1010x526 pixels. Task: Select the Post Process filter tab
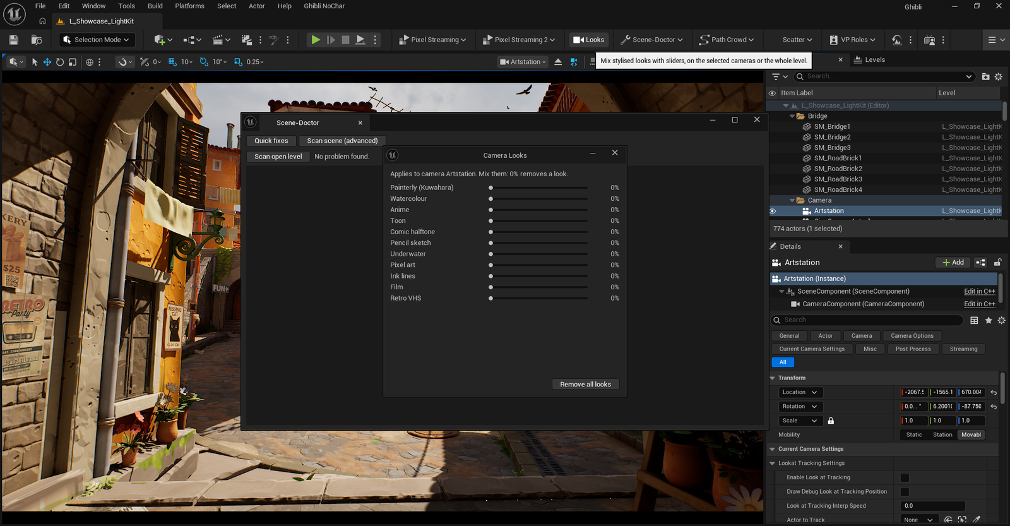[913, 349]
